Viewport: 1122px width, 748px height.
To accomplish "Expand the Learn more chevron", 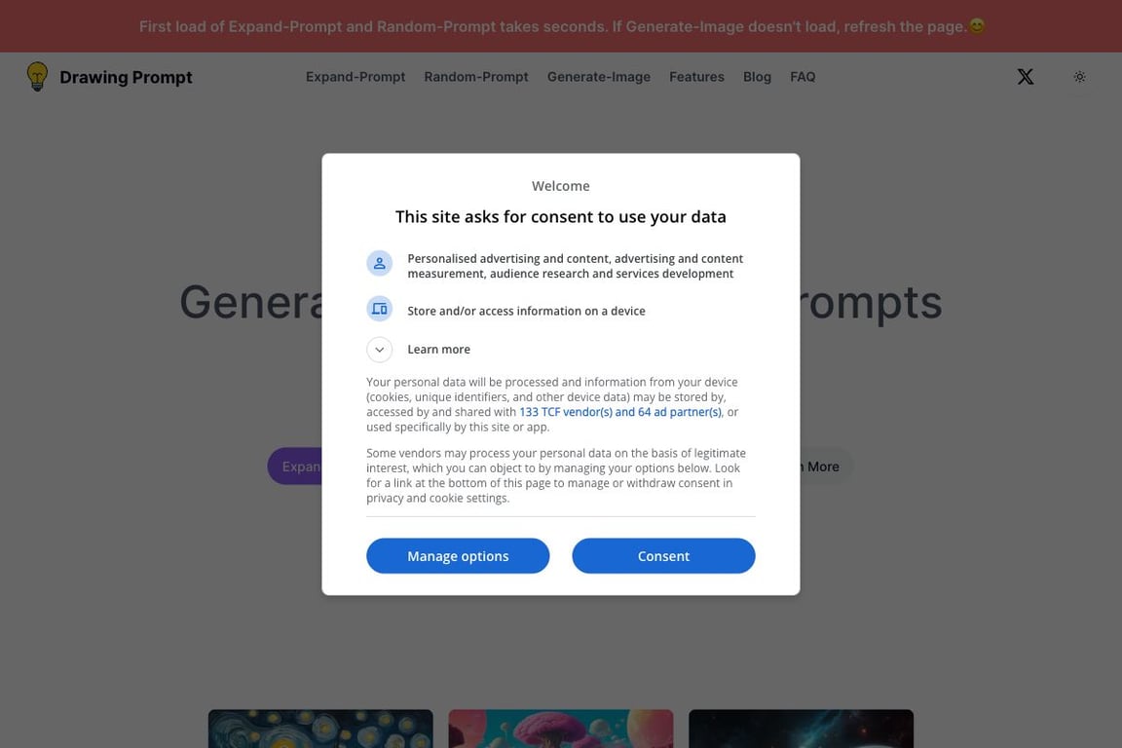I will pyautogui.click(x=380, y=350).
